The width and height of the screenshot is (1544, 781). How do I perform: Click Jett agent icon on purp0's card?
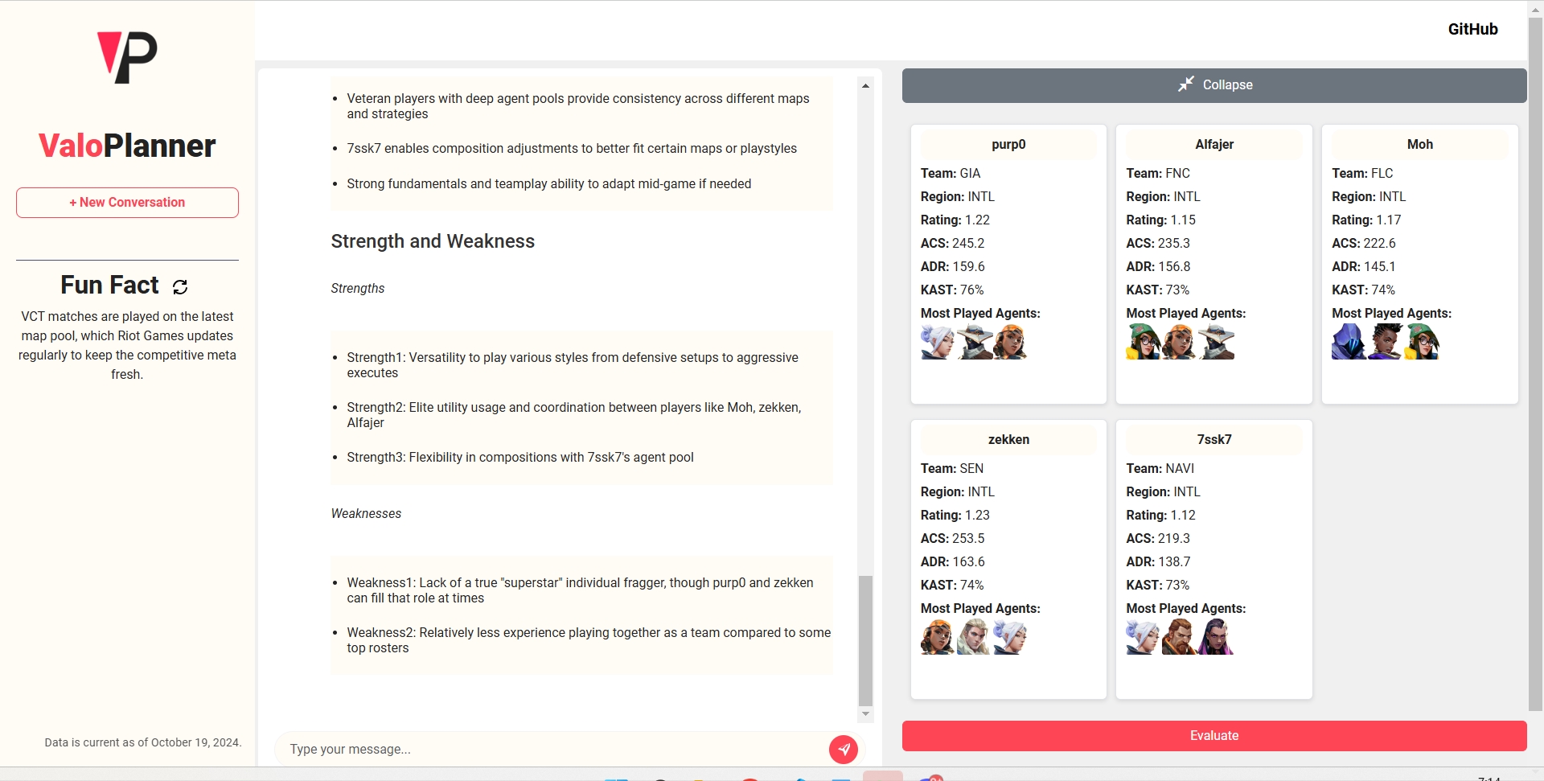tap(938, 342)
